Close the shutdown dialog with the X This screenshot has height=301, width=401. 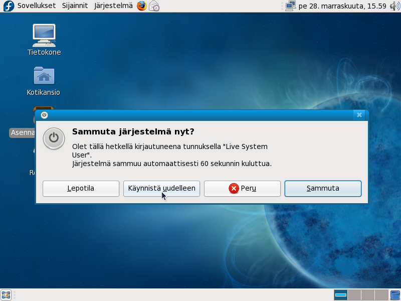[359, 115]
